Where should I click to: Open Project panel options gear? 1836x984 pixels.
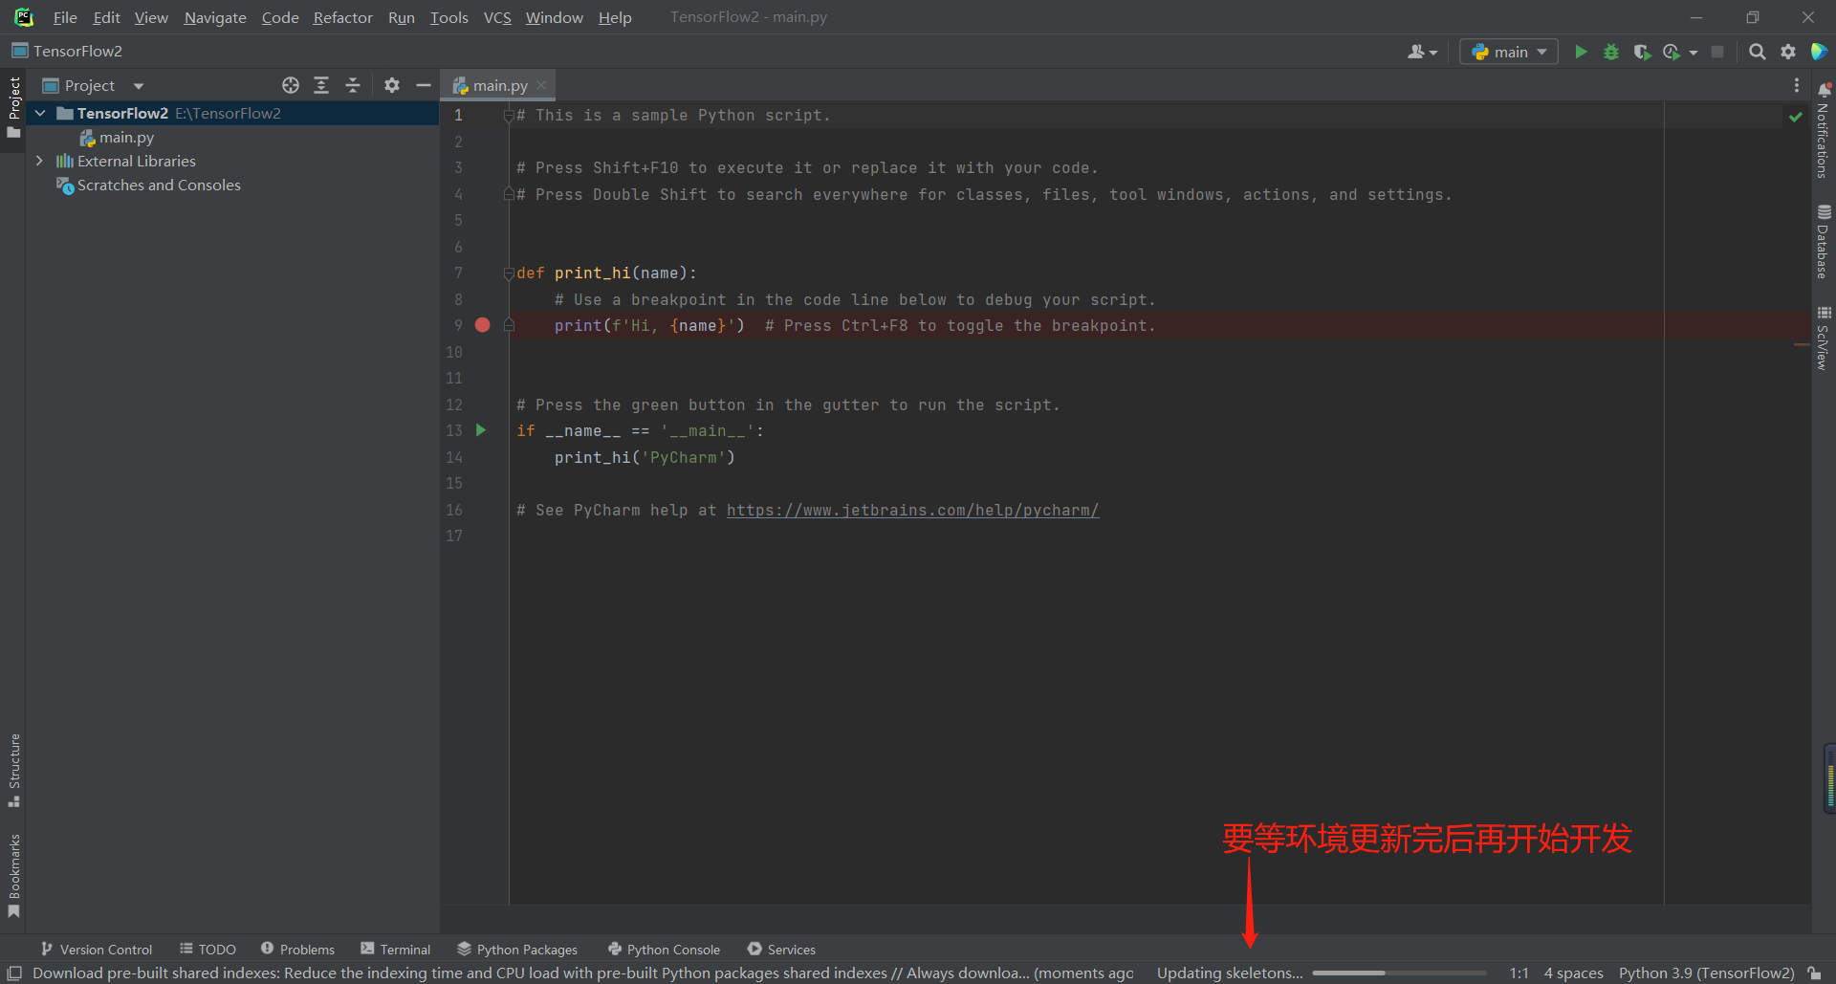[392, 85]
